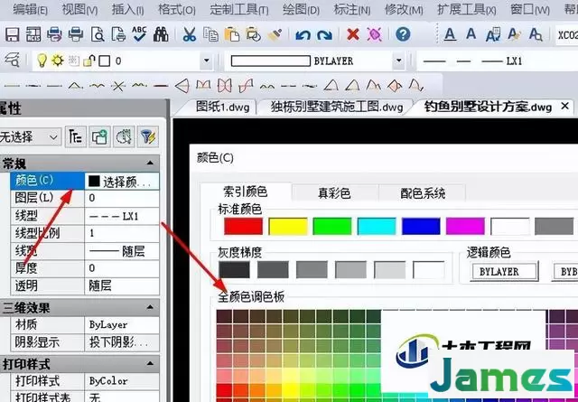Click the Paste clipboard icon
Image resolution: width=578 pixels, height=402 pixels.
[232, 34]
